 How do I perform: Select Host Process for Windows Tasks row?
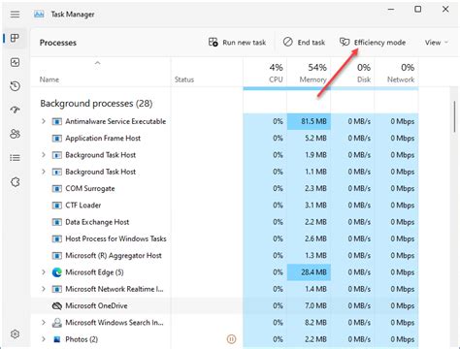(x=224, y=238)
